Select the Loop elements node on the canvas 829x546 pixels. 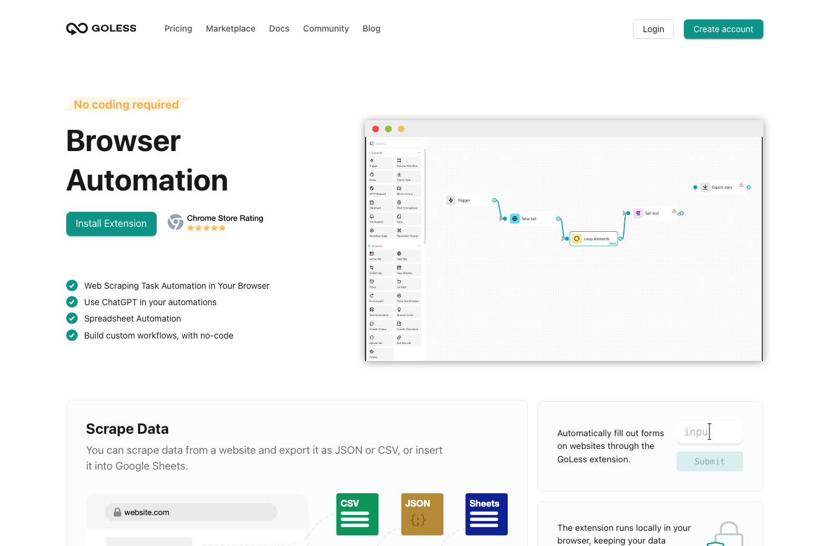coord(594,238)
